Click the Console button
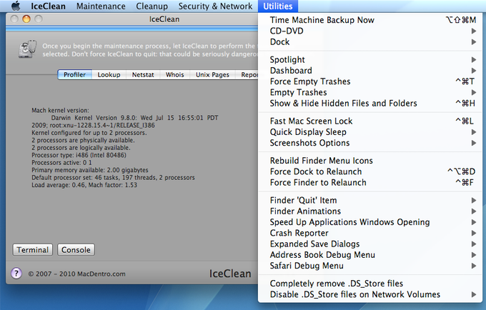The width and height of the screenshot is (486, 310). [76, 250]
